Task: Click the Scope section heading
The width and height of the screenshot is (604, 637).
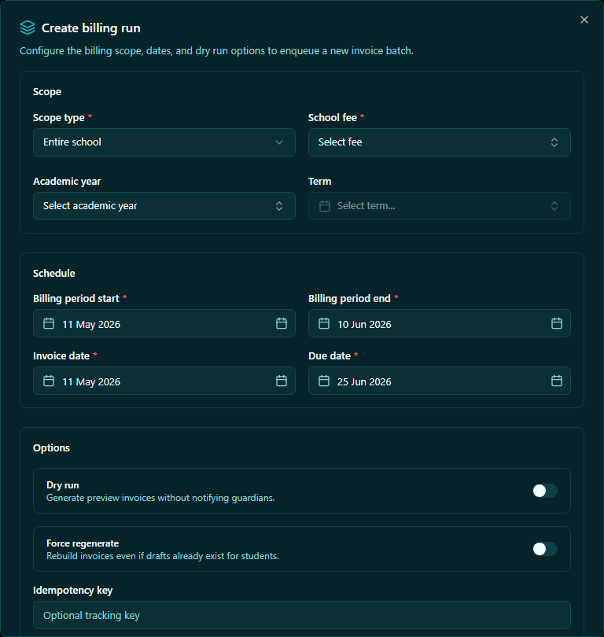Action: pyautogui.click(x=47, y=92)
